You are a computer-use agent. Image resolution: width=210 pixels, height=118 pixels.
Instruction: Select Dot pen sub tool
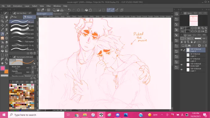(22, 38)
